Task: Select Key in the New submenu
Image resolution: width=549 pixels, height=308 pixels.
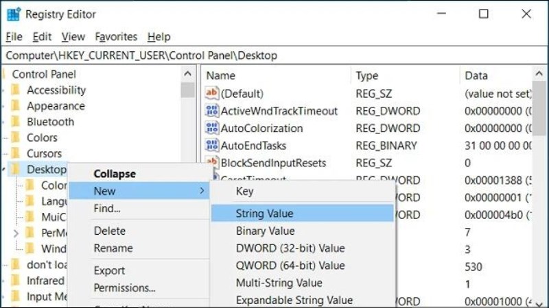Action: tap(303, 191)
